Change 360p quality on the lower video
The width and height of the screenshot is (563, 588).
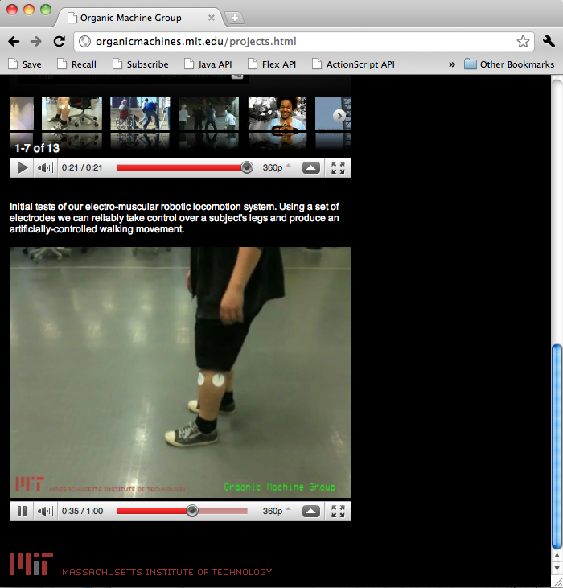276,511
